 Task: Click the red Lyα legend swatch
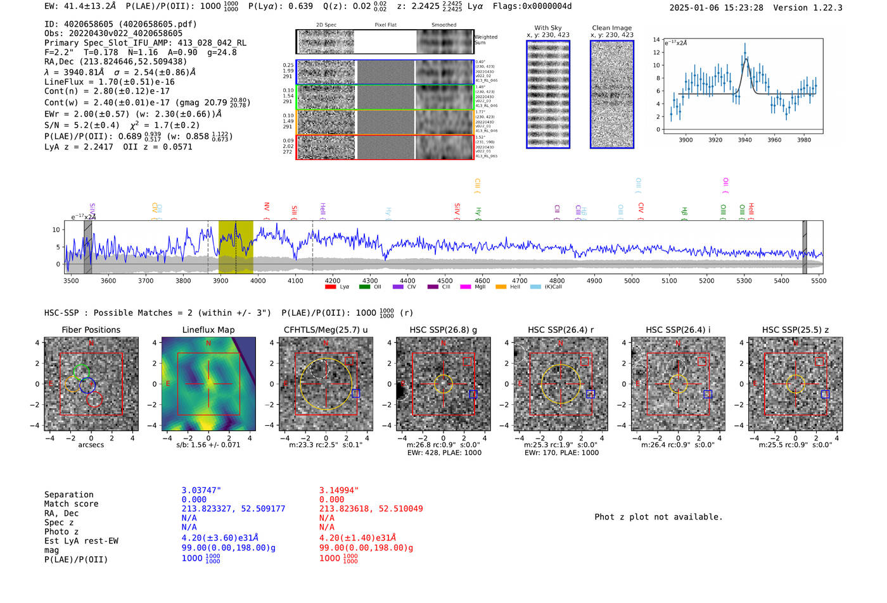click(x=330, y=287)
